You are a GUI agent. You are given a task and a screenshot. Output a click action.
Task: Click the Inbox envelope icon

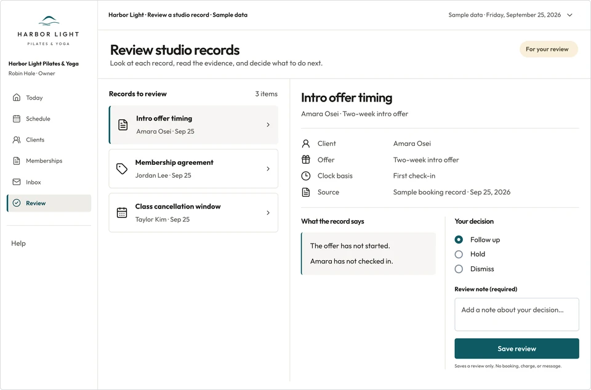[x=17, y=182]
